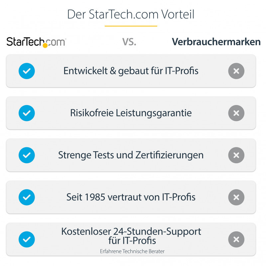This screenshot has height=266, width=266.
Task: Select 'Kostenloser 24-Stunden-Support' text
Action: (131, 232)
